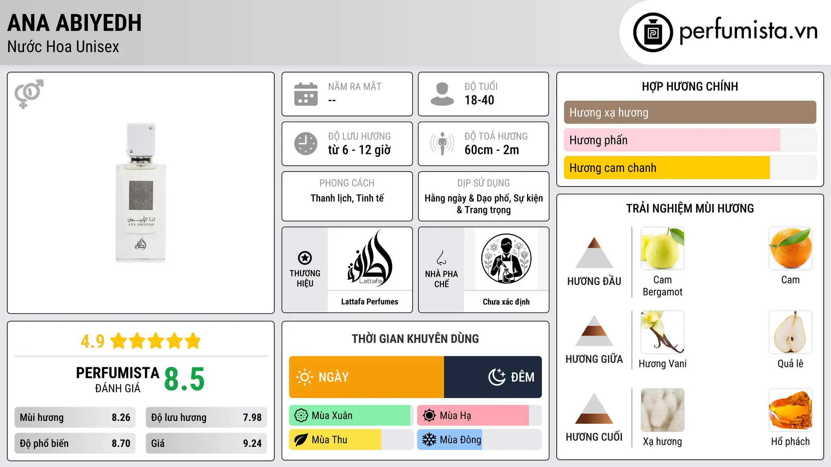Click the Chưa xác định perfumer label

tap(506, 302)
